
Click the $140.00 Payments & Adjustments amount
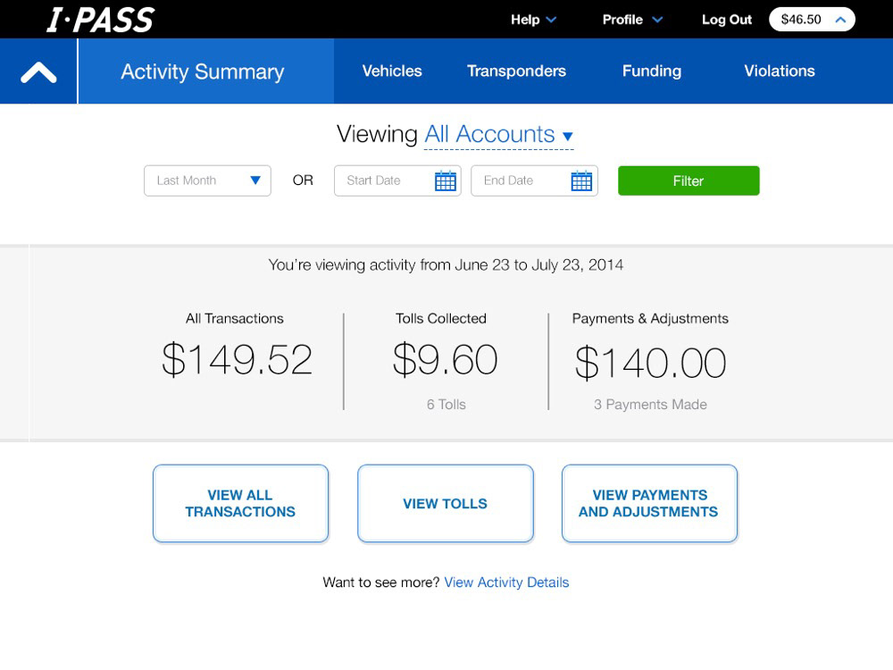click(650, 363)
